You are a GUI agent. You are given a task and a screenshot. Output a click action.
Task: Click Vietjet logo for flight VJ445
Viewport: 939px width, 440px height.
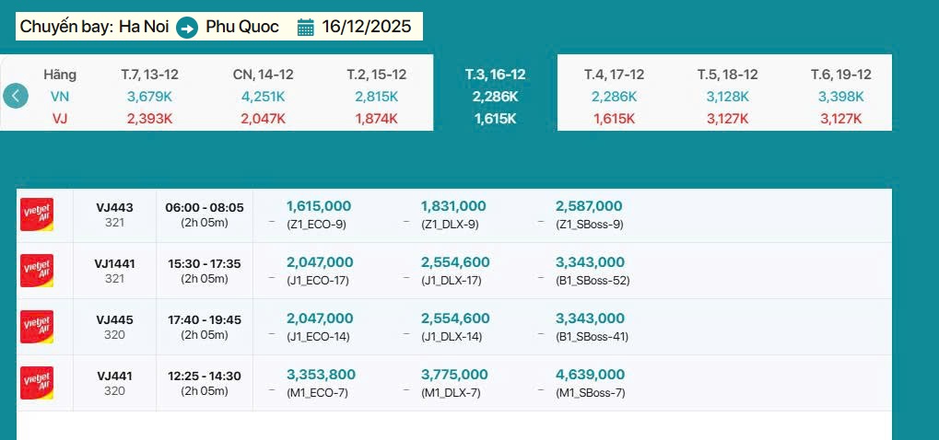[37, 327]
